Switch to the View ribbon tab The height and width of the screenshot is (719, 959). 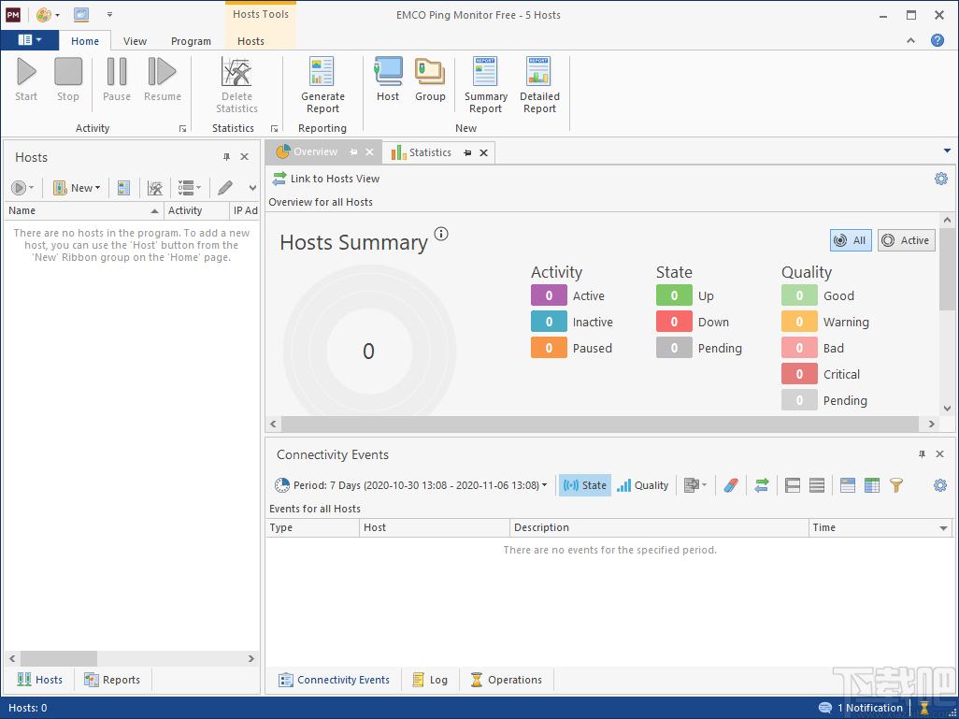135,41
